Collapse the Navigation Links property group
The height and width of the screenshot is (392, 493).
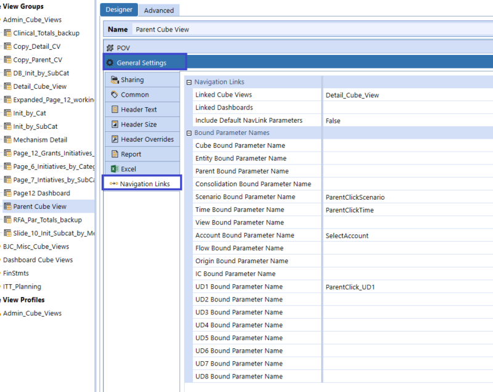click(x=190, y=81)
